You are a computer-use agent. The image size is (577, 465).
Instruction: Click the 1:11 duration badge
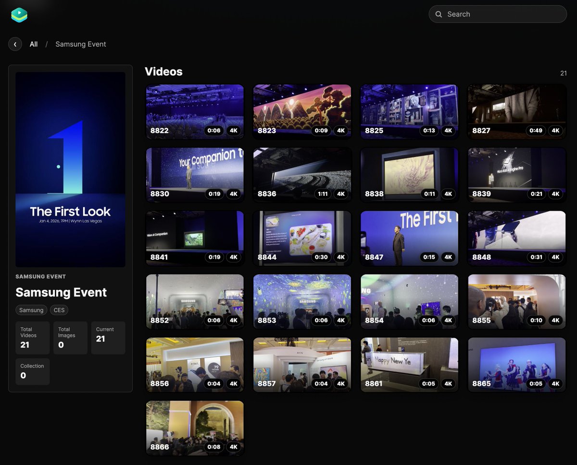tap(322, 194)
